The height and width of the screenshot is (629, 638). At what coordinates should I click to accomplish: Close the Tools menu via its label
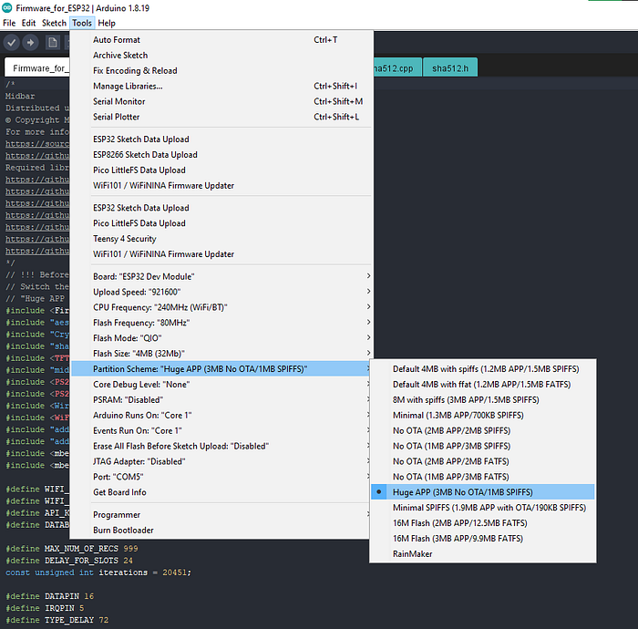[x=82, y=23]
